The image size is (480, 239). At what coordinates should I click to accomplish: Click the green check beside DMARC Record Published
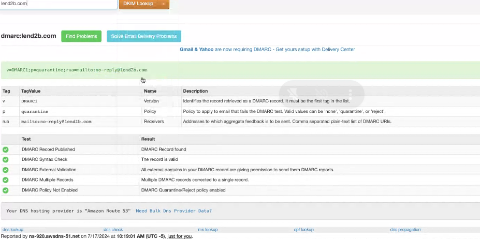point(6,150)
